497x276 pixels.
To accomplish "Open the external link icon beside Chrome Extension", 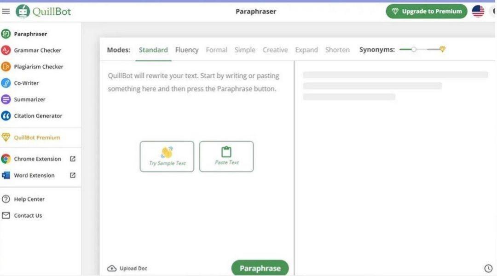I will pos(73,159).
